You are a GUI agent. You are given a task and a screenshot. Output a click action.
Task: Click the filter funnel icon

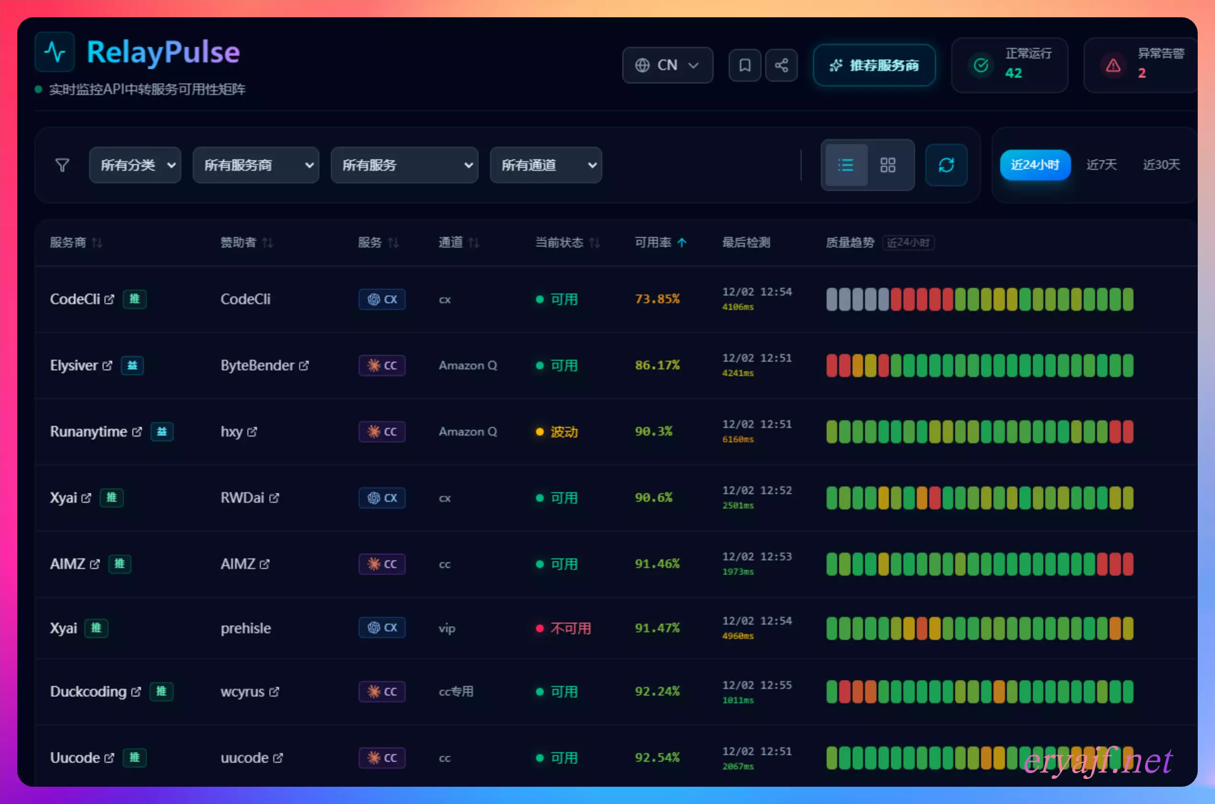62,165
